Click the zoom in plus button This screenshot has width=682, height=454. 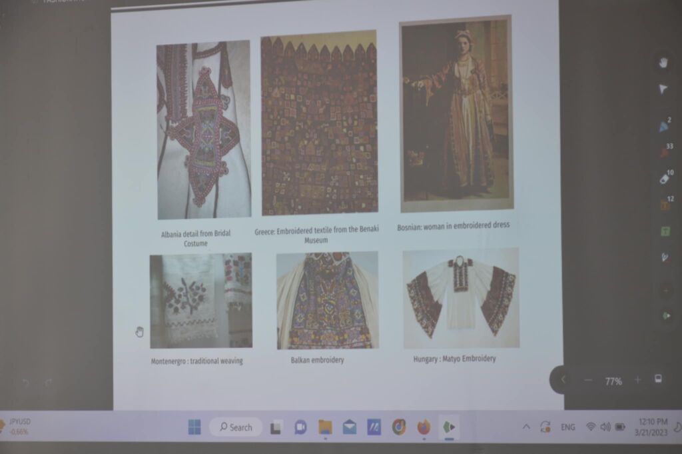point(637,380)
